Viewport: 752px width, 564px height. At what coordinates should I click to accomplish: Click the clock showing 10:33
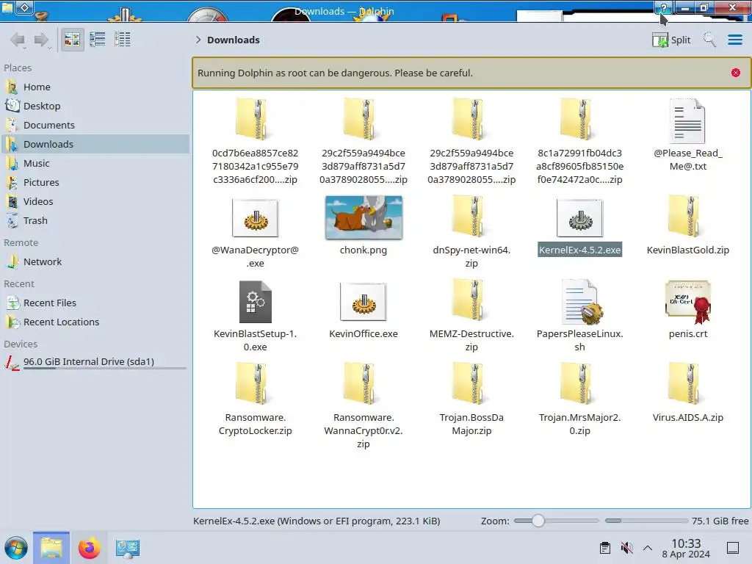tap(686, 548)
